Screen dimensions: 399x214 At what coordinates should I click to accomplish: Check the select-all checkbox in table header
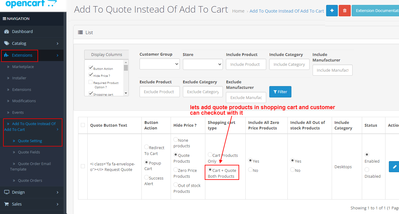83,125
